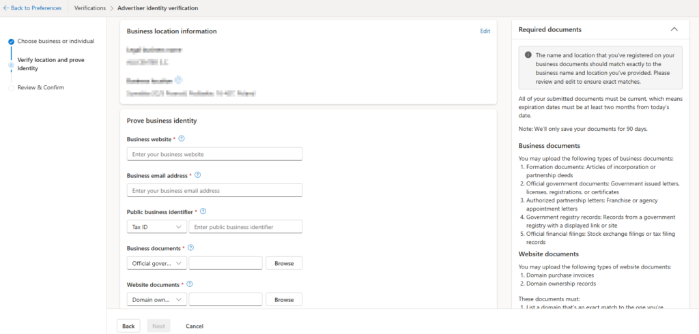Screen dimensions: 699x334
Task: Open the Domain ownership document type dropdown
Action: coord(156,299)
